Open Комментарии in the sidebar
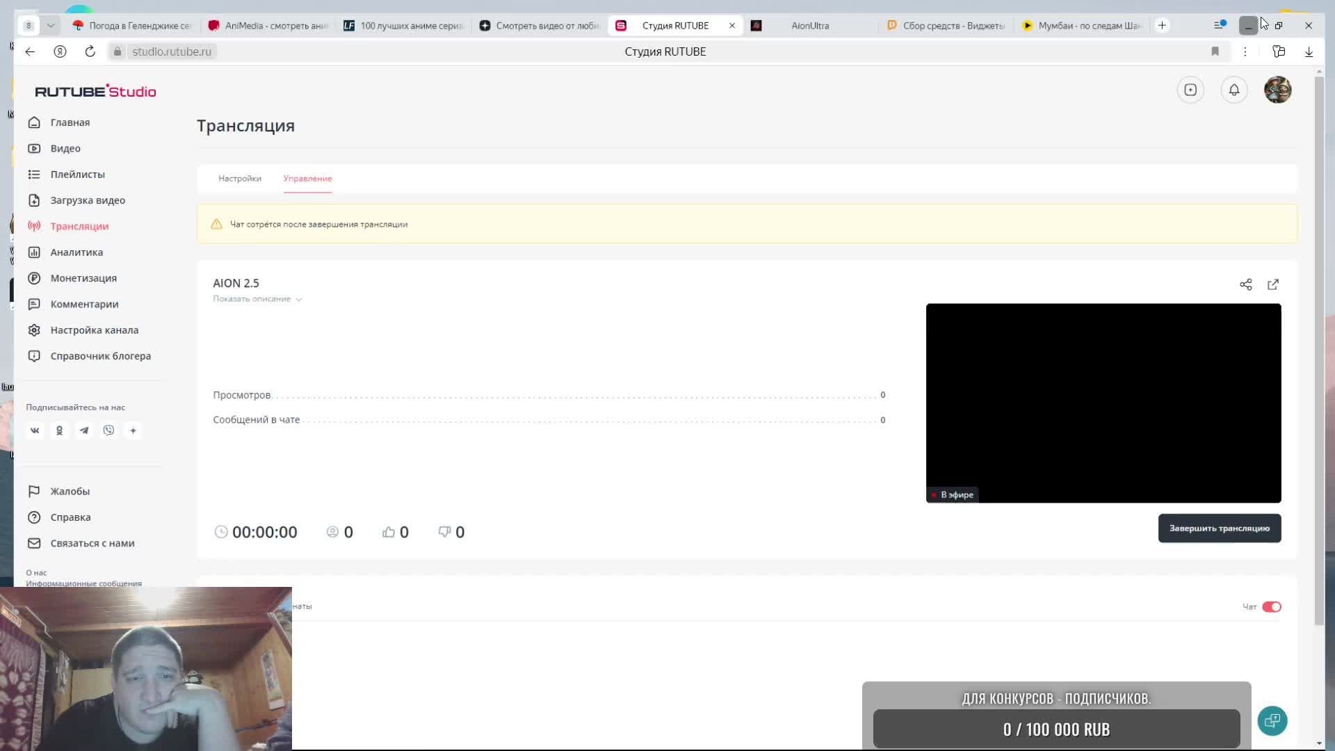 point(84,304)
